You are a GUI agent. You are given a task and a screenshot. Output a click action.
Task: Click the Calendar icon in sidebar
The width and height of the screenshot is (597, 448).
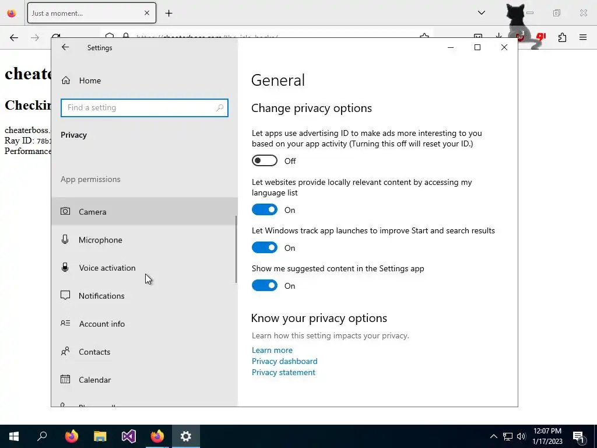pos(65,379)
